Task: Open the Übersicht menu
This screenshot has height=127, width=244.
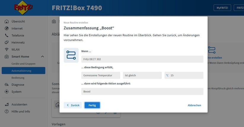Action: click(18, 21)
